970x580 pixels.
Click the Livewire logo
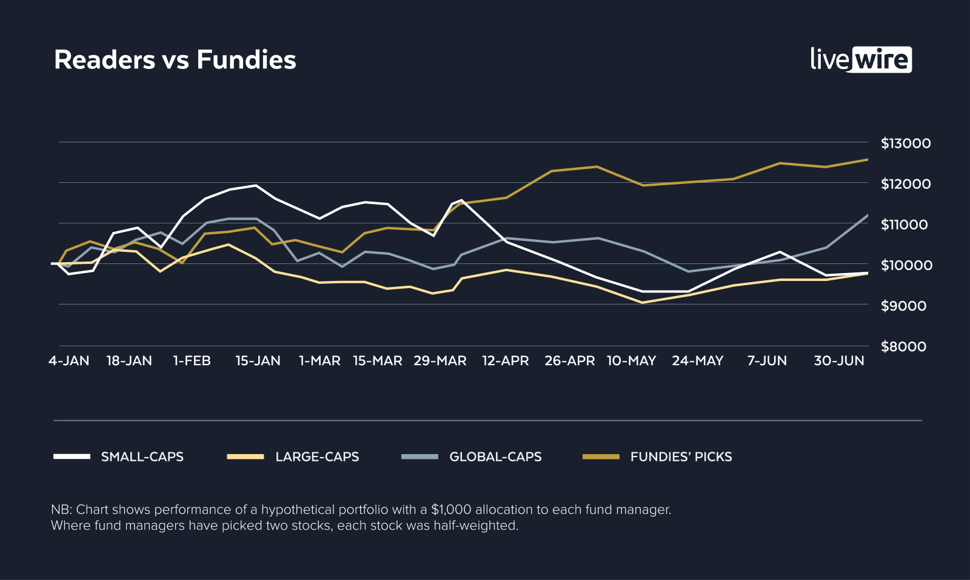861,59
